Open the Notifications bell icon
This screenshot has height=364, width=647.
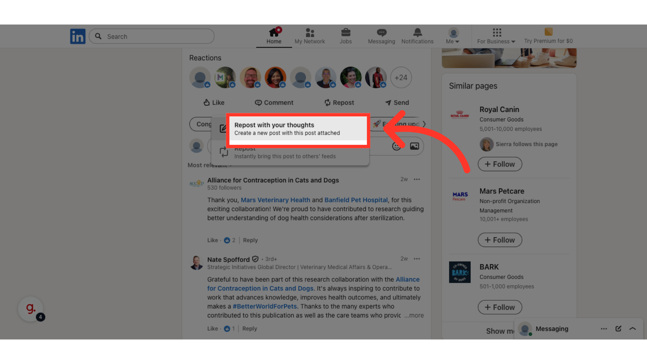point(417,33)
